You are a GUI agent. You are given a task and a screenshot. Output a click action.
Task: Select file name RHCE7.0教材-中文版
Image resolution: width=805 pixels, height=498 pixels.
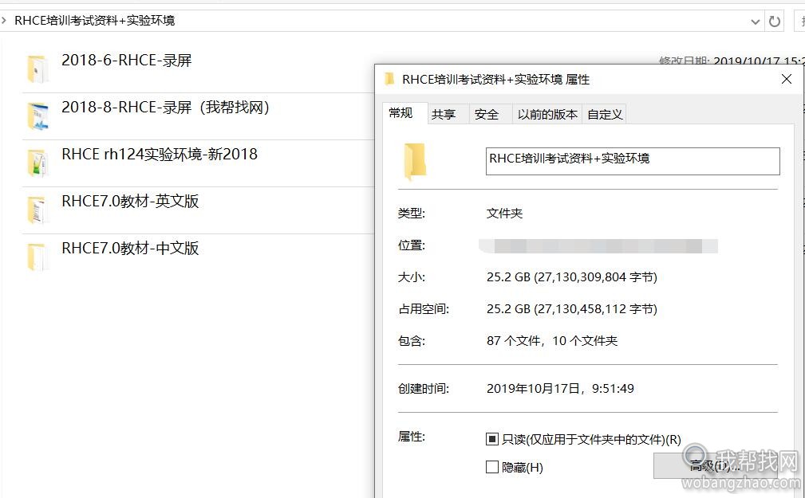tap(130, 249)
